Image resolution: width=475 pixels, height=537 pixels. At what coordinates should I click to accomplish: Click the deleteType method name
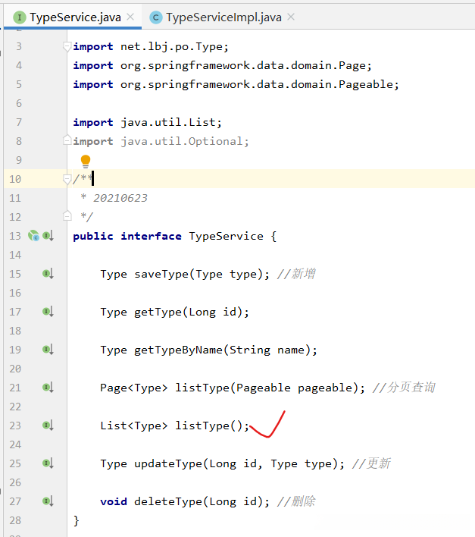tap(168, 501)
